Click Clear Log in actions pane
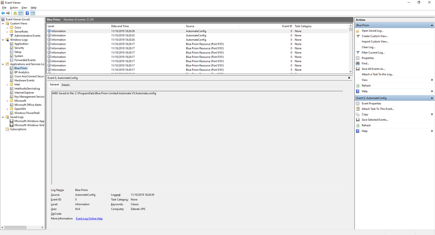 tap(368, 47)
